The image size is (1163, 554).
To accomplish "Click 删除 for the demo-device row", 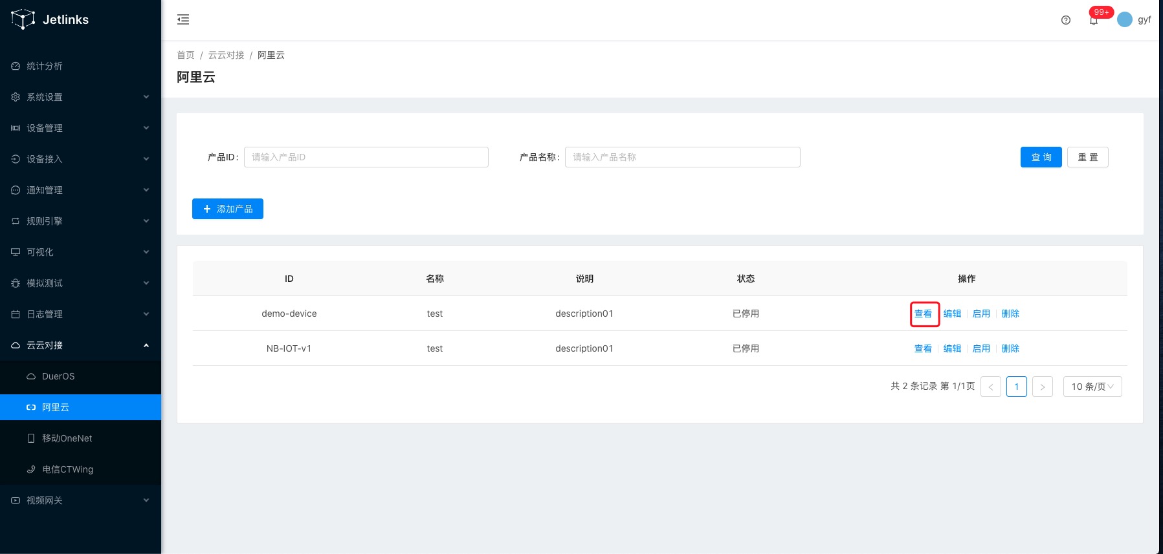I will coord(1010,314).
